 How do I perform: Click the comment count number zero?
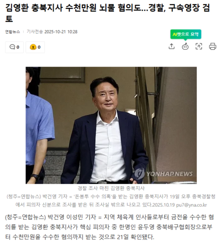coord(18,47)
